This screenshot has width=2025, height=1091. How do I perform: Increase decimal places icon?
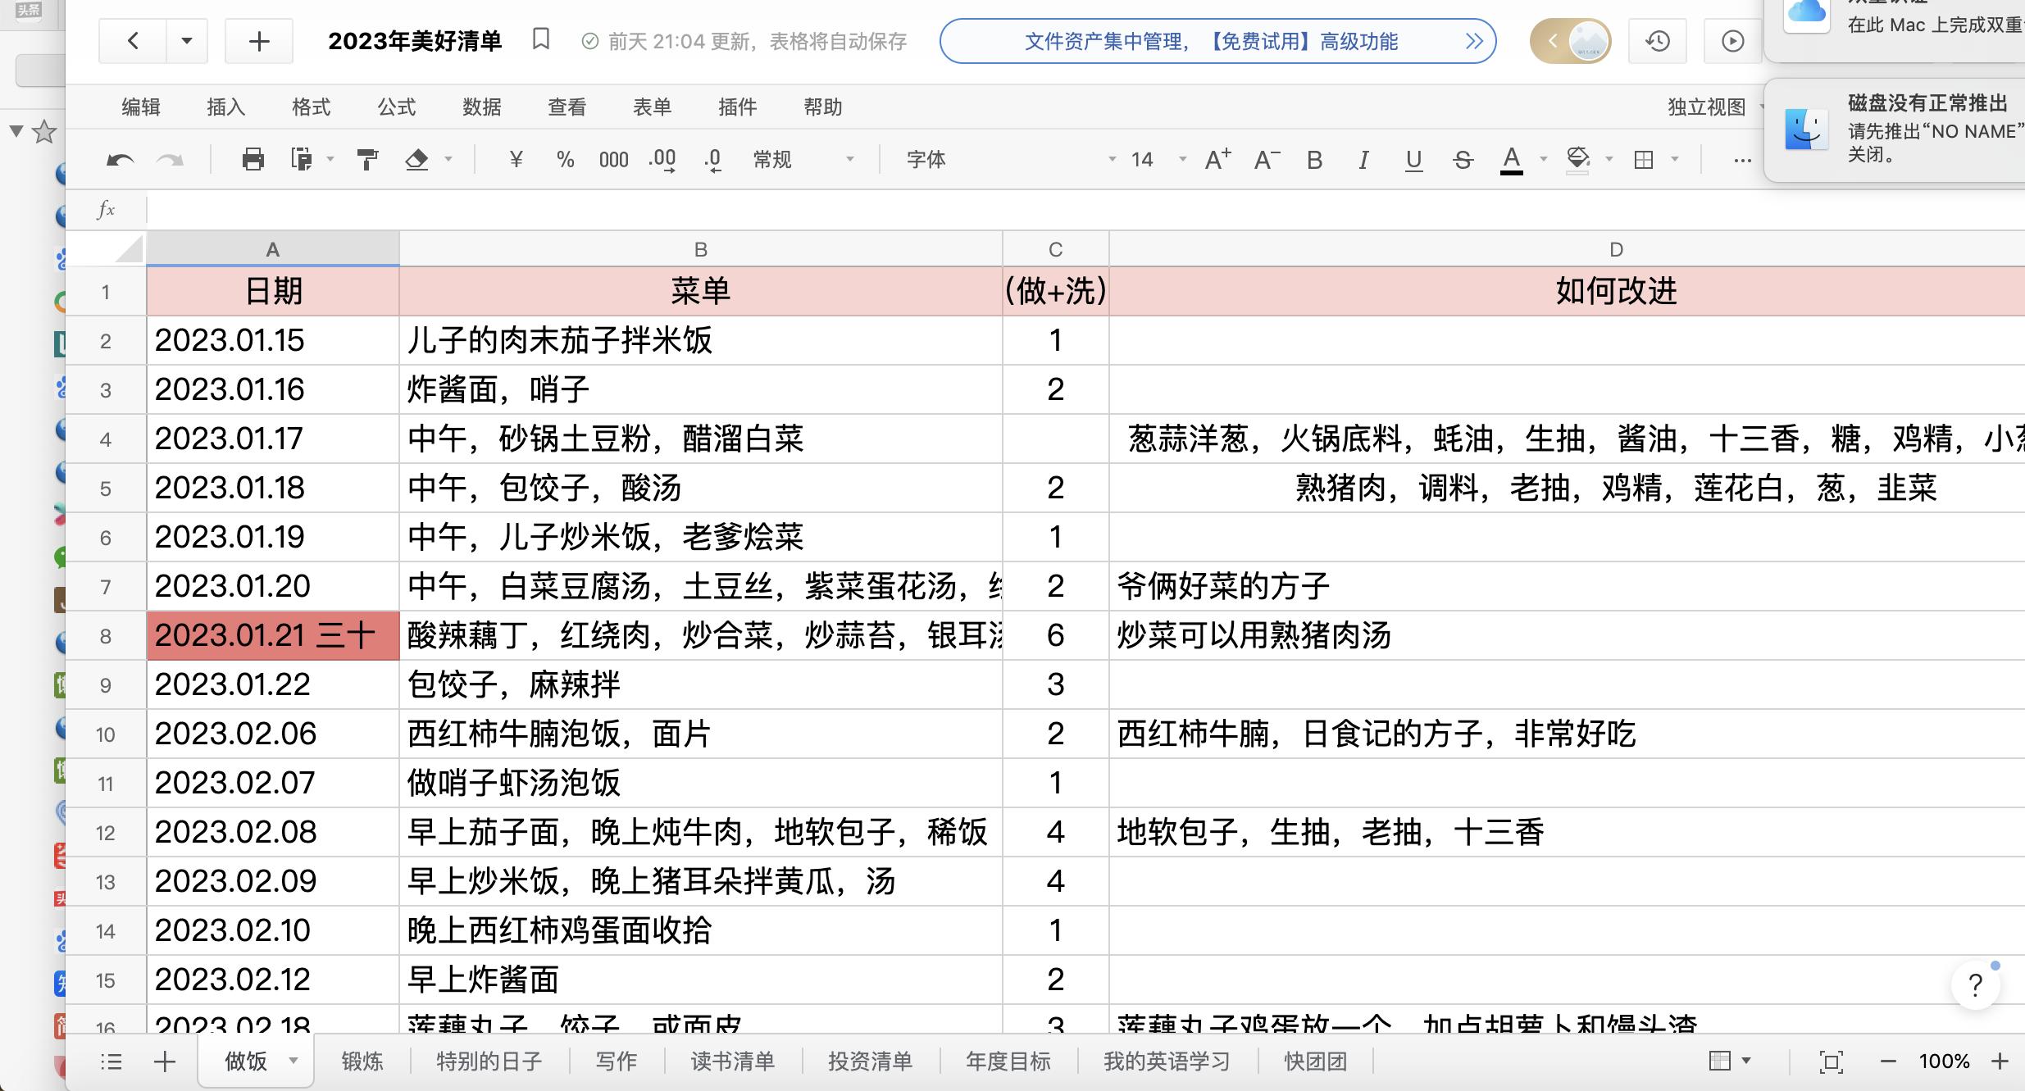661,159
